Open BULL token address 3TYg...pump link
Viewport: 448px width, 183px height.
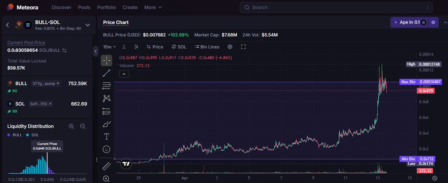(46, 83)
